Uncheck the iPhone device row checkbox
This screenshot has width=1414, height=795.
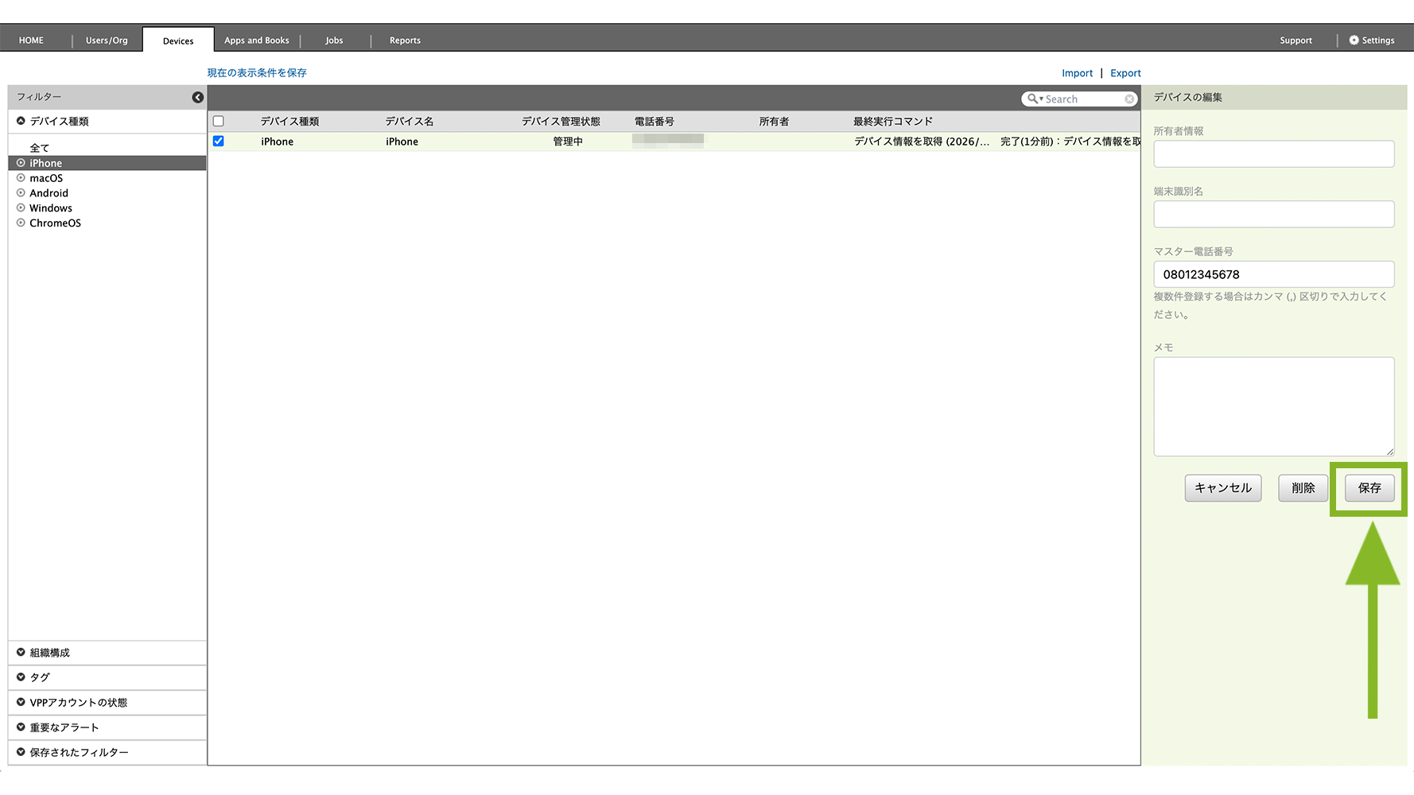[219, 142]
